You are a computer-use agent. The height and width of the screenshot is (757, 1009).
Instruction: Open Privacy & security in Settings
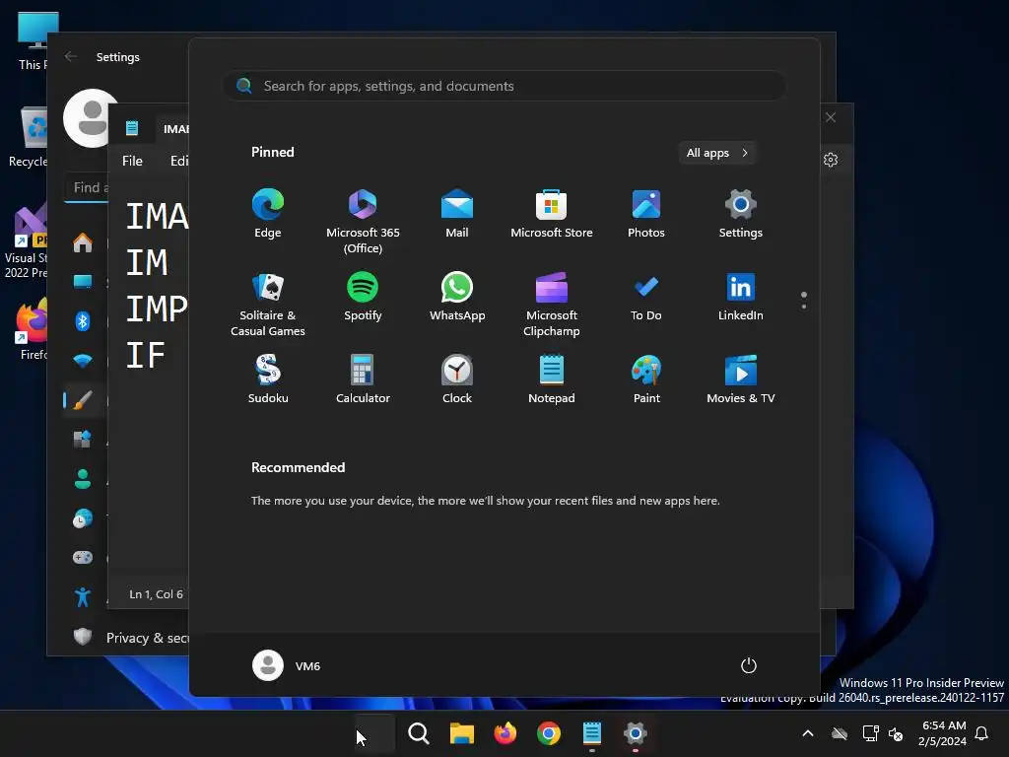click(x=129, y=638)
